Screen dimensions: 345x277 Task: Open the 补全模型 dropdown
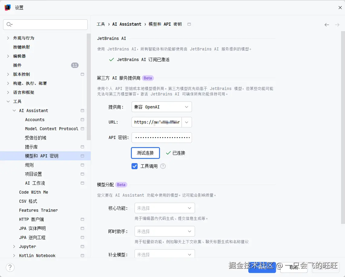[164, 254]
